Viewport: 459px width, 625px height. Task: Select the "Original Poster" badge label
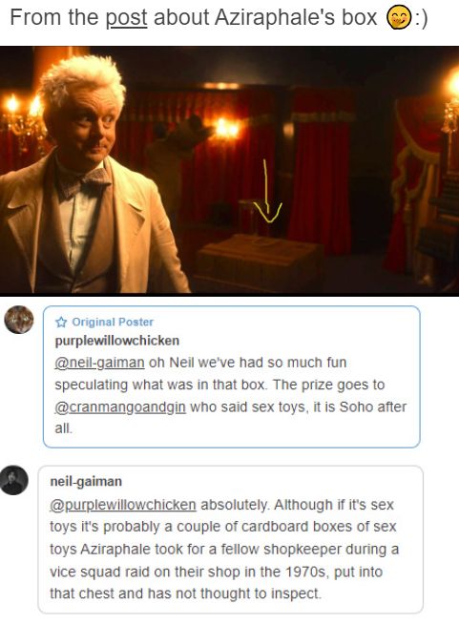click(113, 323)
